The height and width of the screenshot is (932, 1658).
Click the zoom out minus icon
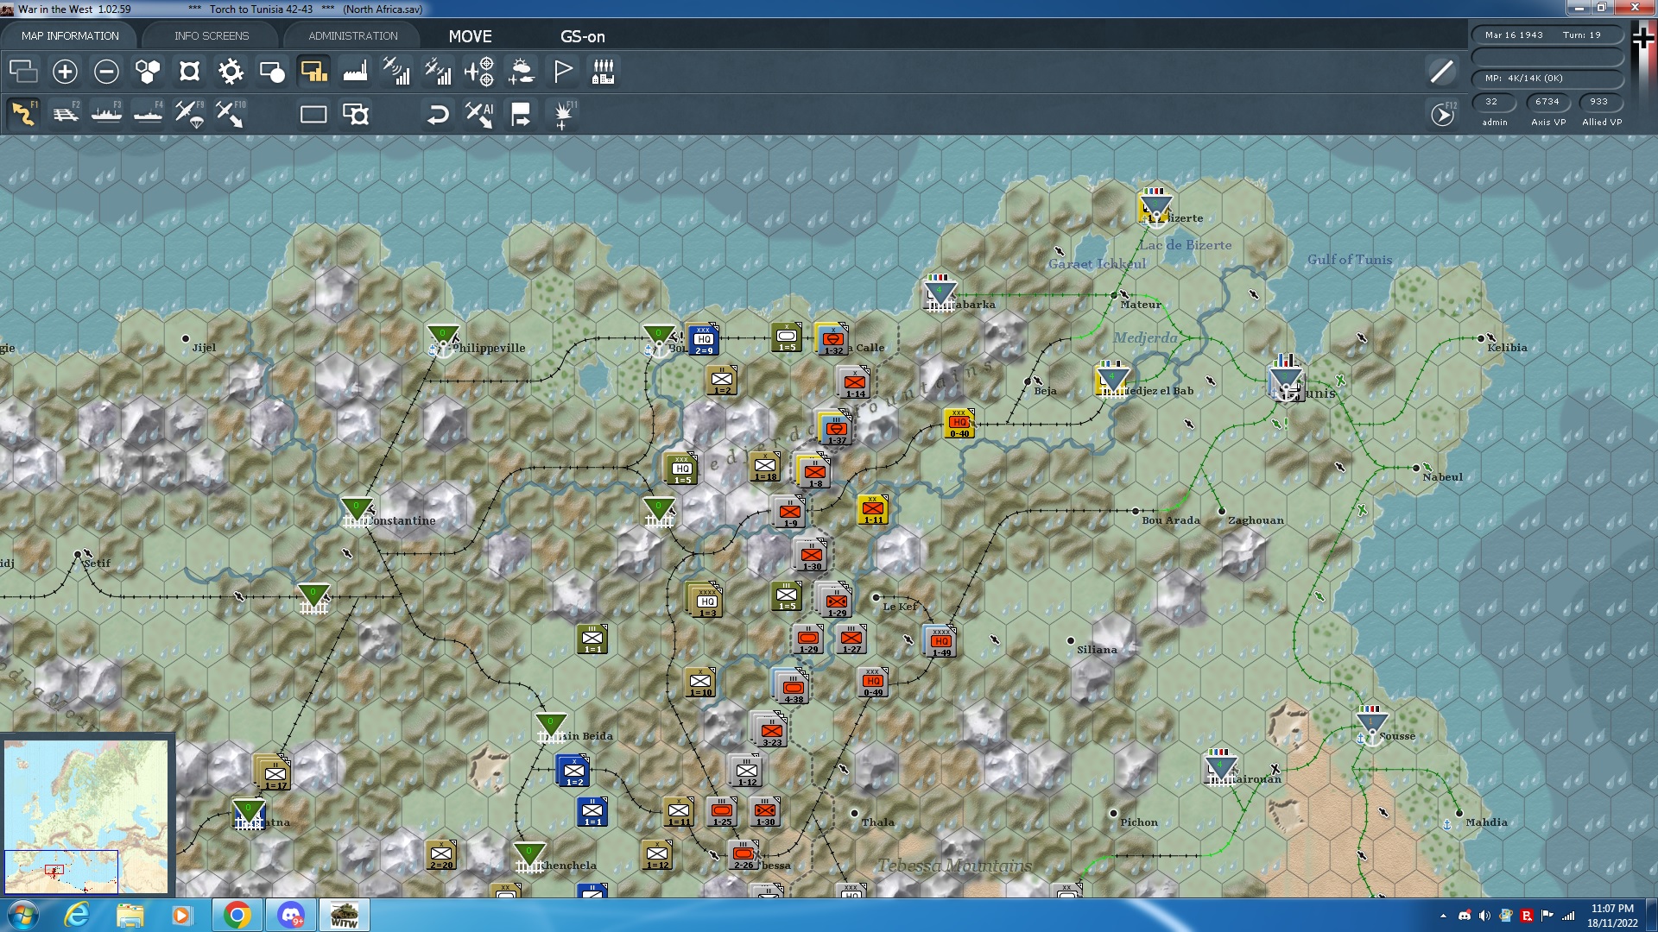(106, 72)
